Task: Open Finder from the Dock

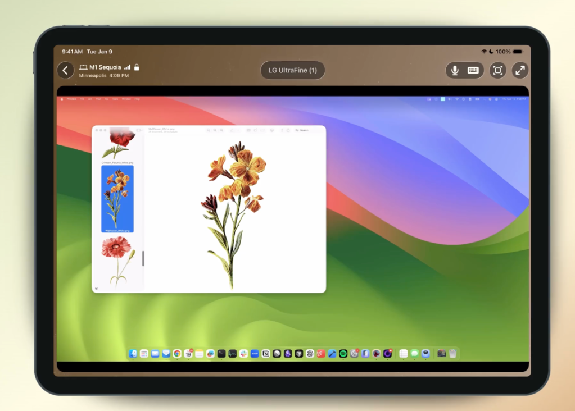Action: 133,354
